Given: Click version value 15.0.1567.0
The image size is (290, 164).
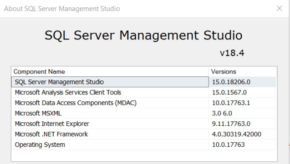Looking at the screenshot, I should [229, 92].
